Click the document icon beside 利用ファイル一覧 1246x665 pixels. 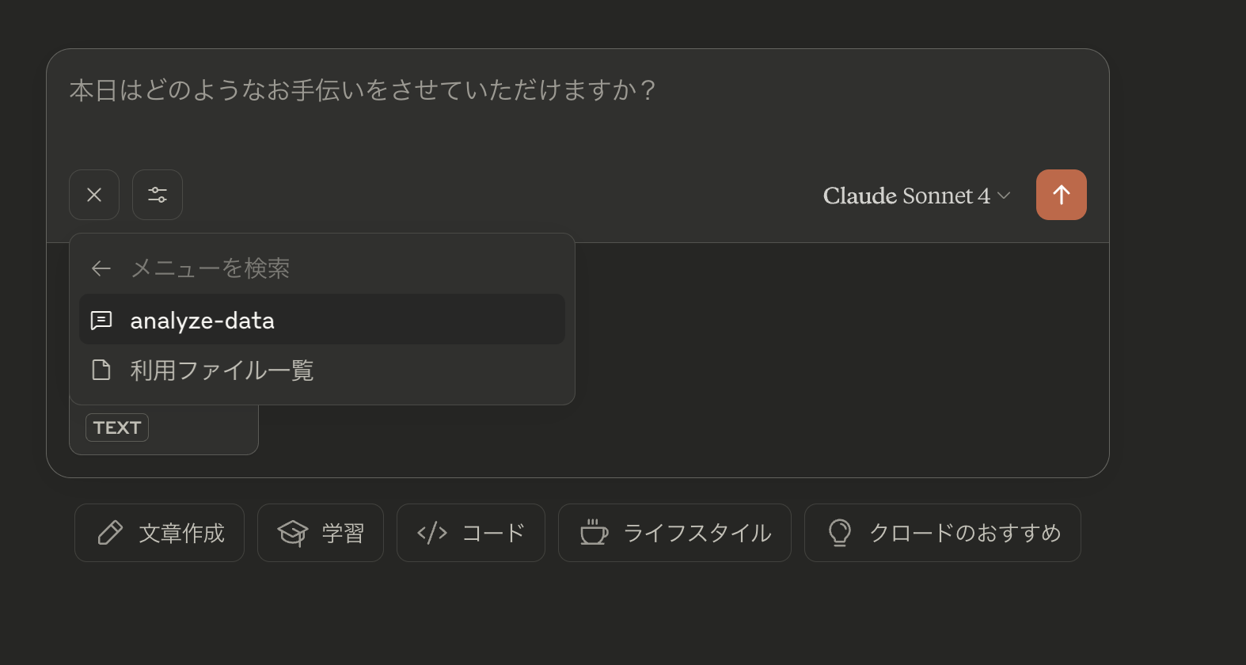tap(101, 370)
